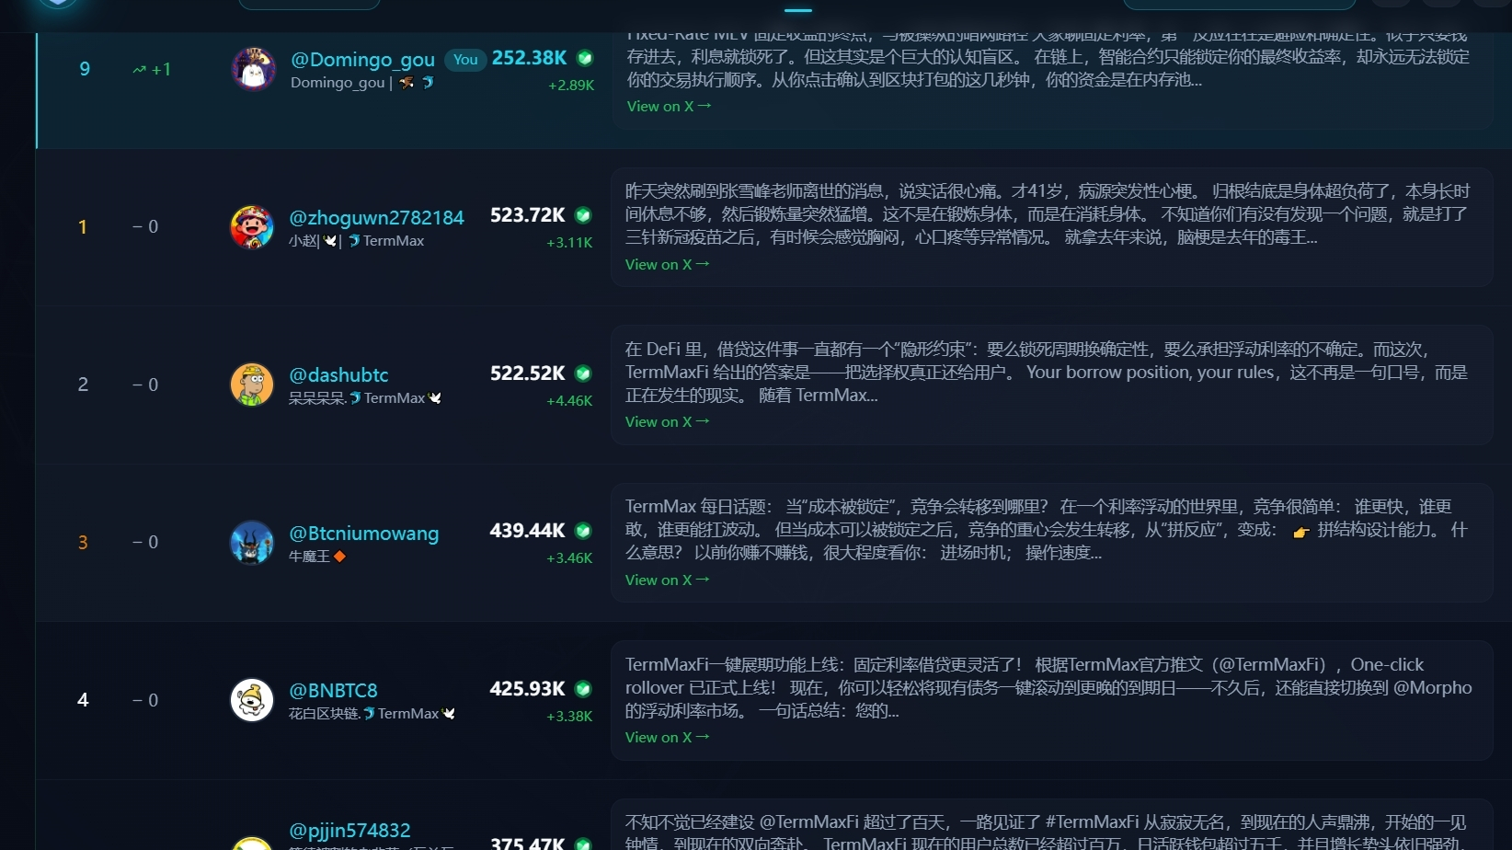Click View on X in the @BNBTC8 post
Screen dimensions: 1512x850
[x=667, y=738]
